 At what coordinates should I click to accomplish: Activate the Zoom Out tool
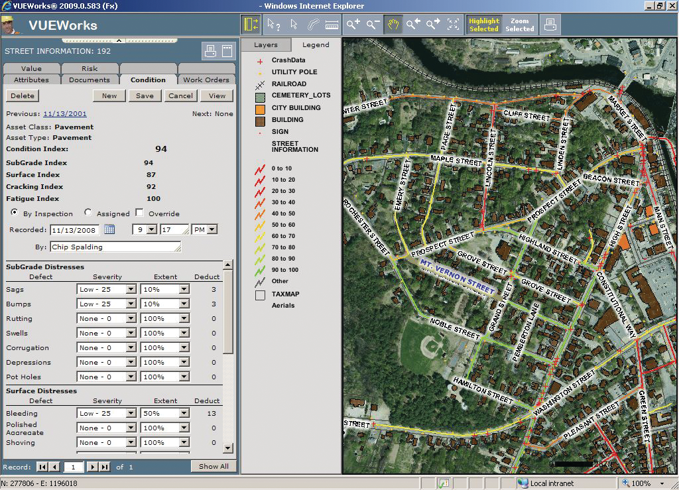coord(373,25)
